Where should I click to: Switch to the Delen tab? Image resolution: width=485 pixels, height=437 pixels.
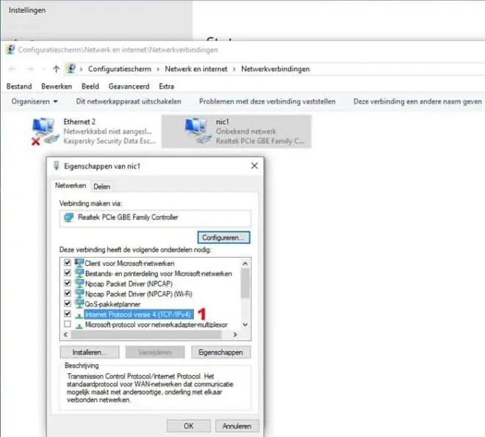(x=101, y=187)
